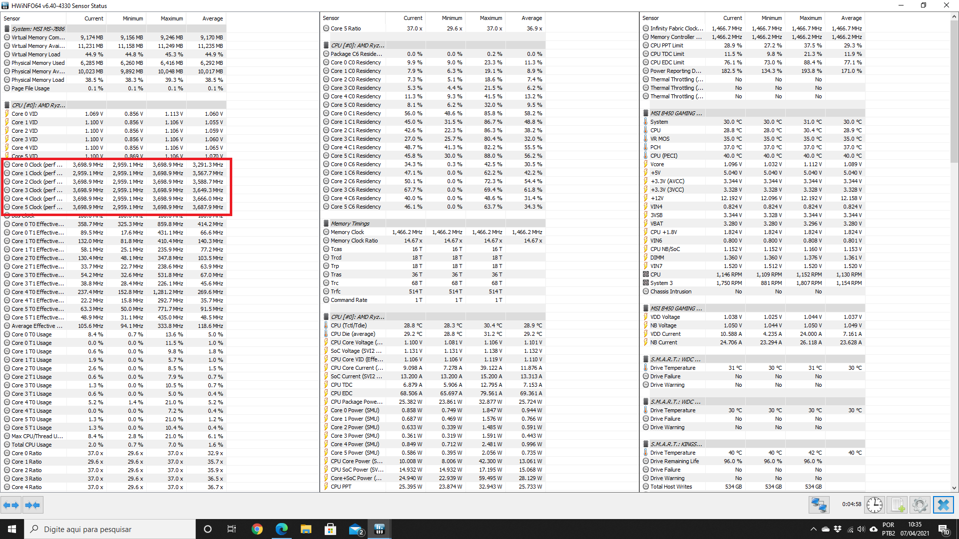The height and width of the screenshot is (539, 959).
Task: Select the CPU Package Power row
Action: coord(433,402)
